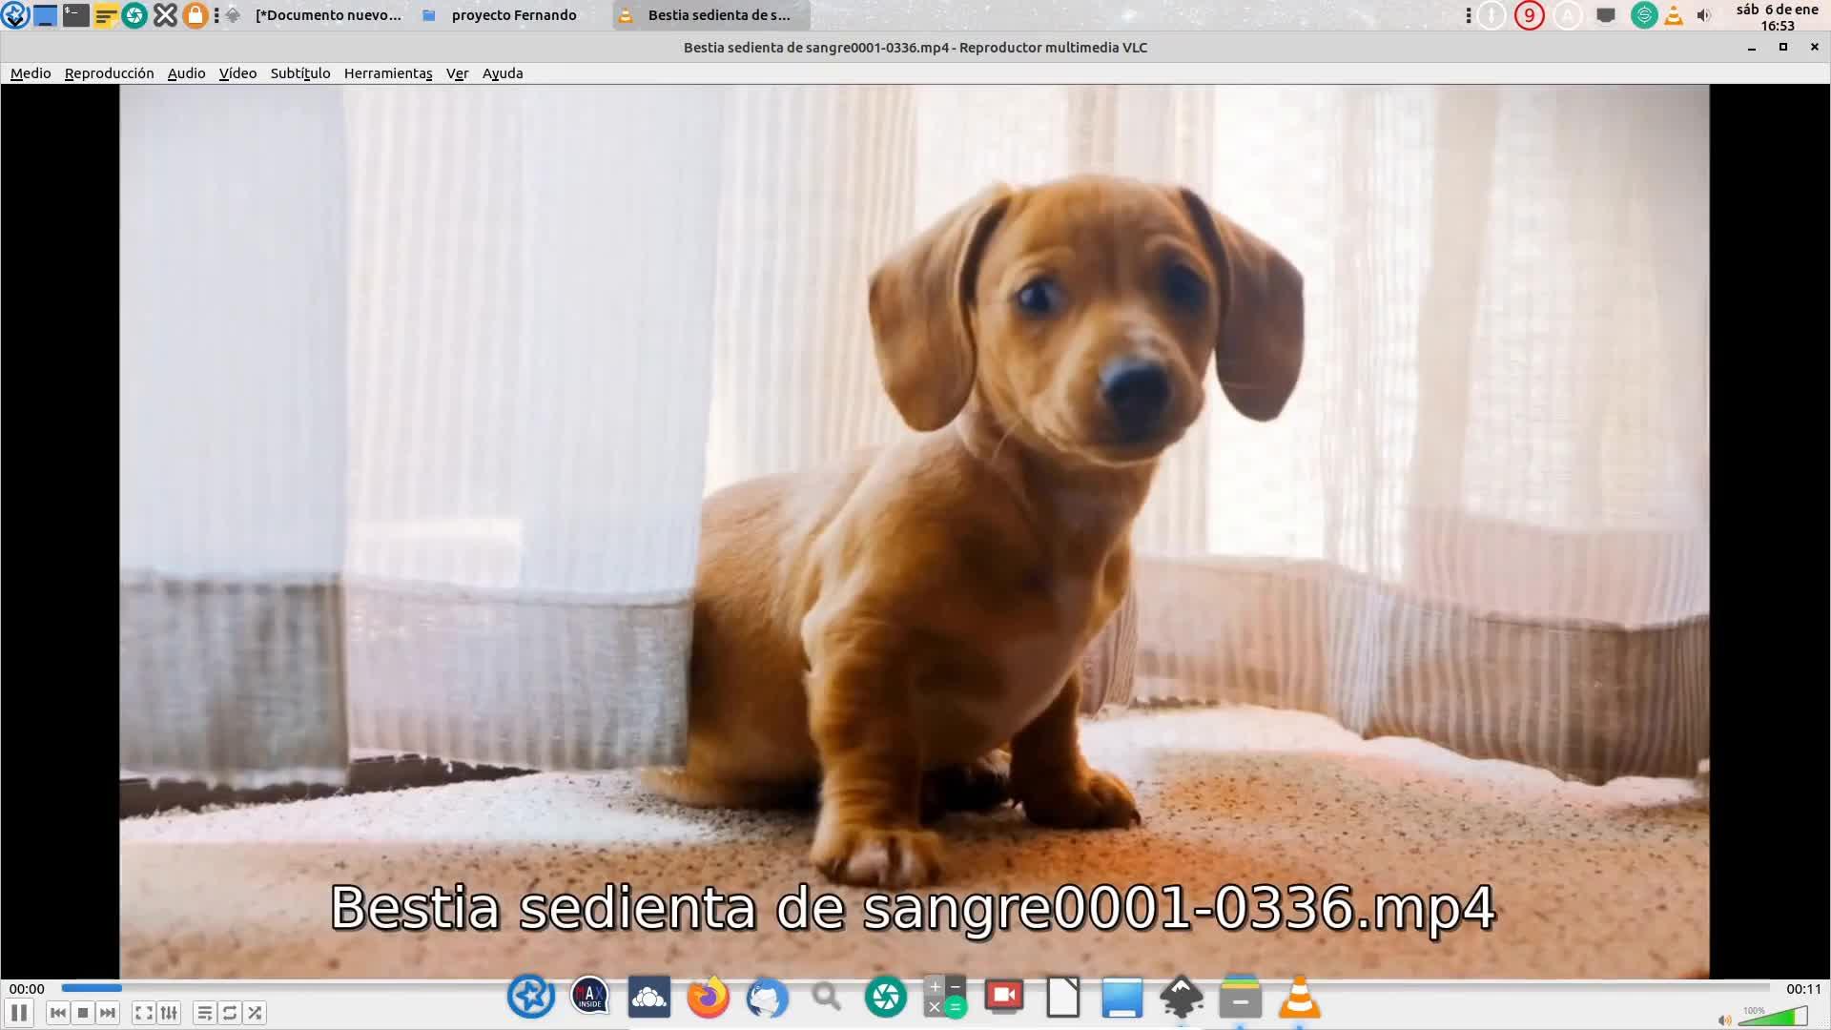Mute audio using the speaker icon
Screen dimensions: 1831x1030
(x=1724, y=1020)
